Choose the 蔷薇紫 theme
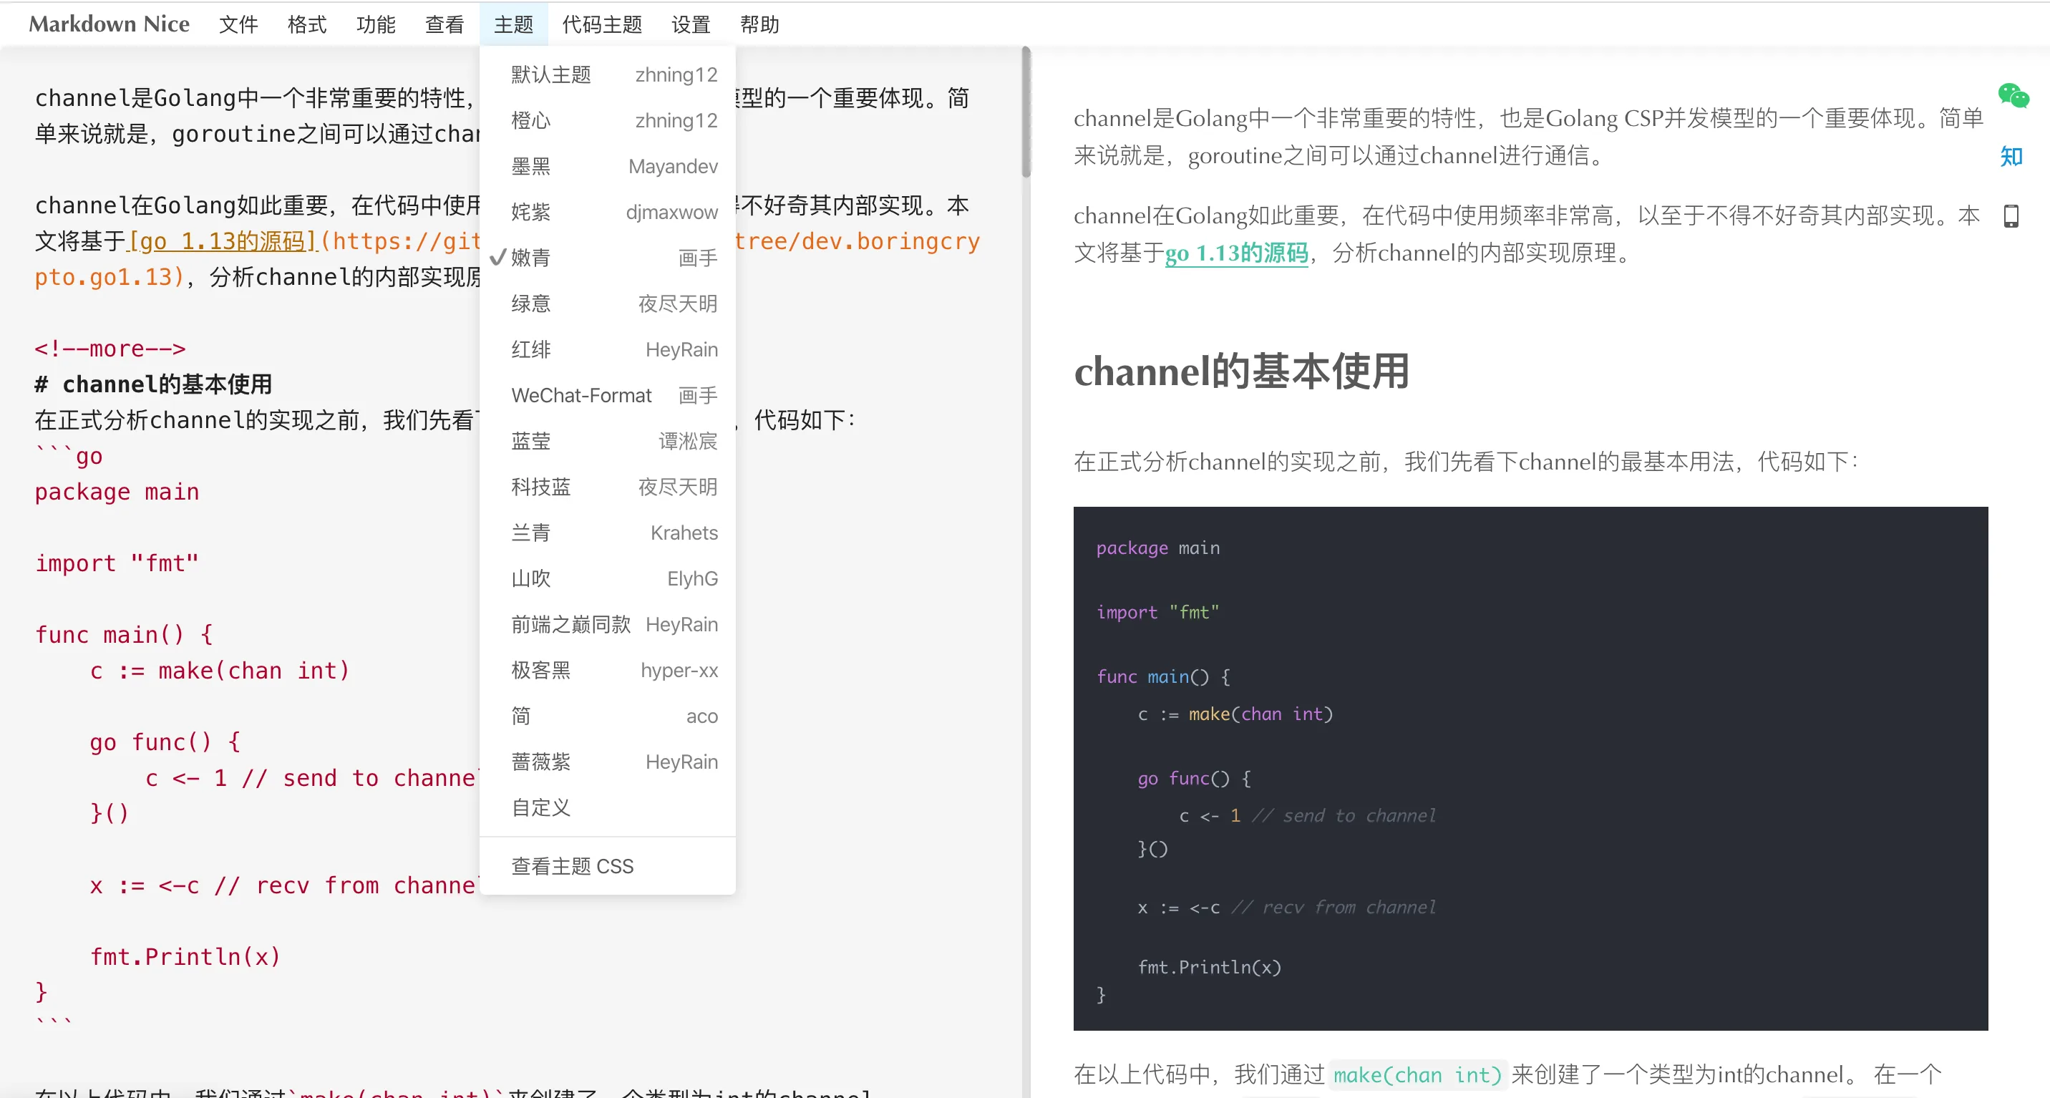Screen dimensions: 2050x1098 click(607, 762)
